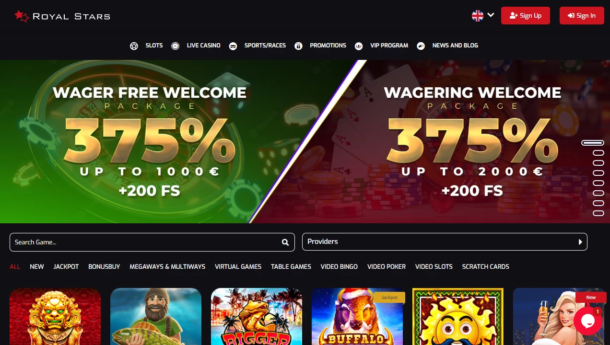Select the last banner slide indicator
Screen dimensions: 610x345
tap(598, 213)
